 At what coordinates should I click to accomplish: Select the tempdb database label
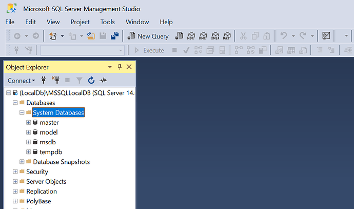pos(51,152)
